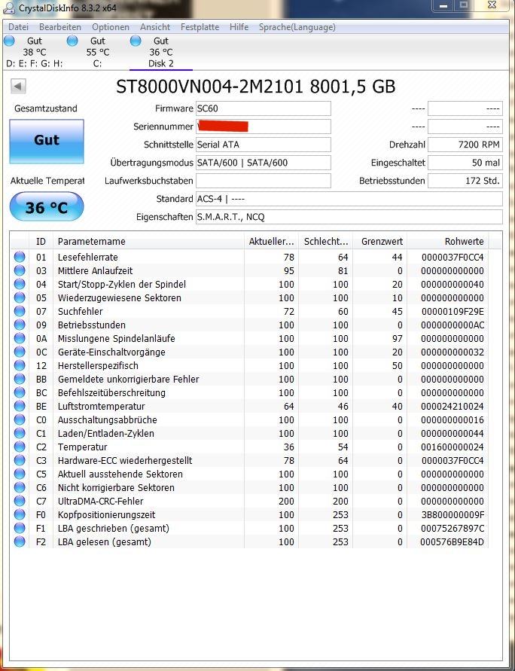Select raw value 000576B9E84D
Screen dimensions: 515x671
453,541
